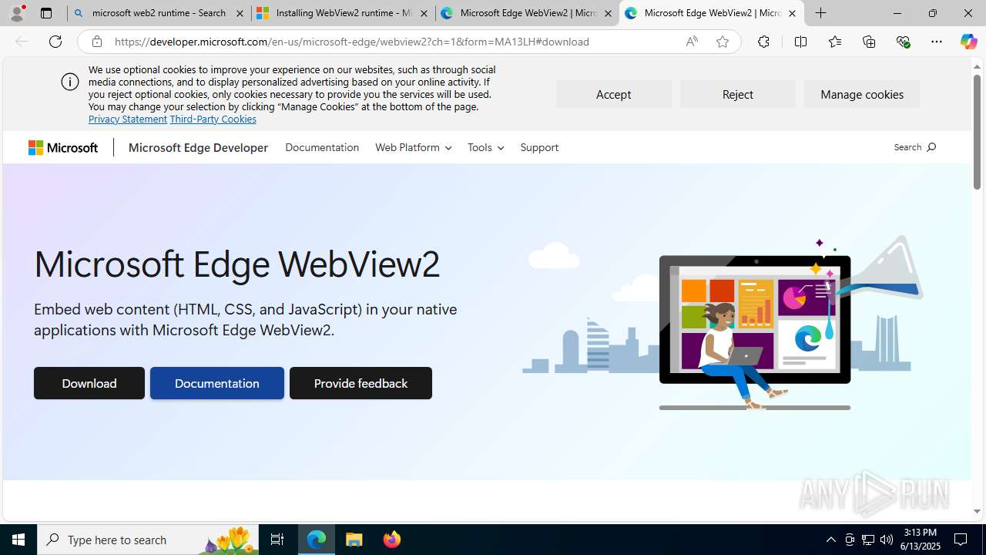Launch Firefox from the taskbar

[392, 540]
